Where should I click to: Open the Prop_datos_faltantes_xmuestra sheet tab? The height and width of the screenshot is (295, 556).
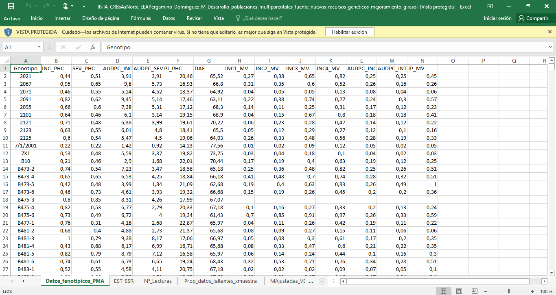(220, 281)
